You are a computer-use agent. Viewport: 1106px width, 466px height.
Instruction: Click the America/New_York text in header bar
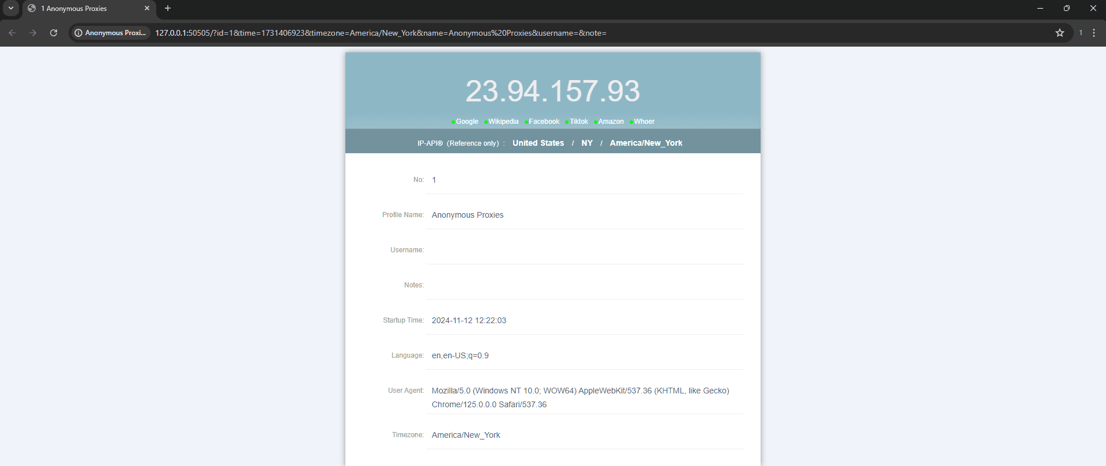pyautogui.click(x=646, y=143)
